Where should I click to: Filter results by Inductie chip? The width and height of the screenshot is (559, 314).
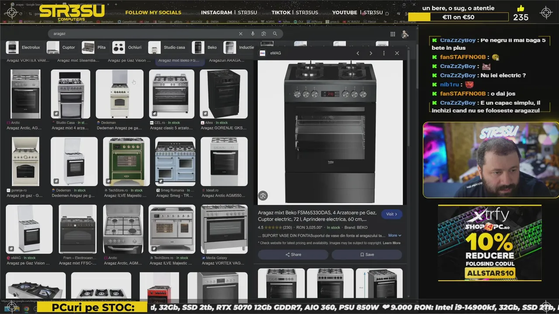(239, 48)
